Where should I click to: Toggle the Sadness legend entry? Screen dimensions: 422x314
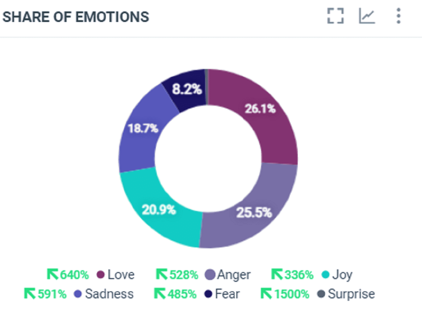(x=109, y=294)
